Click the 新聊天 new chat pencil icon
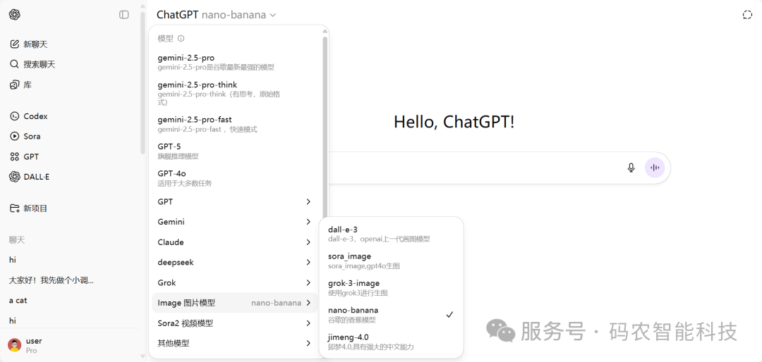Viewport: 762px width, 362px height. coord(15,44)
